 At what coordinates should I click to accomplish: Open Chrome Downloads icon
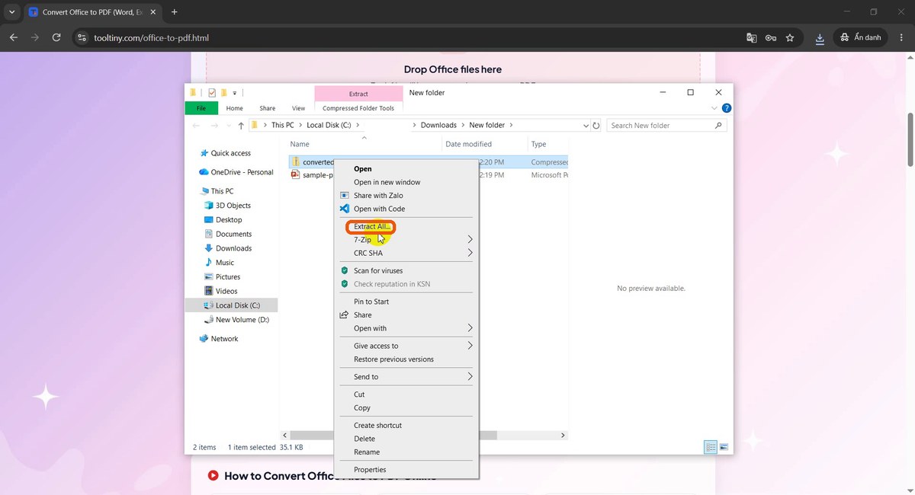(820, 37)
